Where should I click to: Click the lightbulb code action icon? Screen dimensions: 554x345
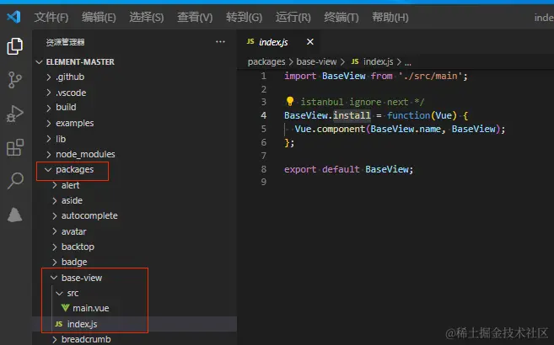(x=290, y=102)
